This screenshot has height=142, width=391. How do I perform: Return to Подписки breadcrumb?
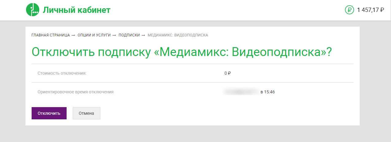point(129,35)
